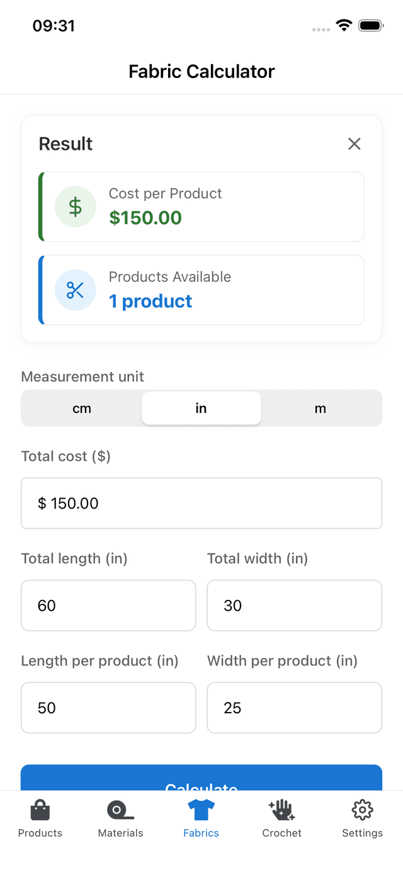The width and height of the screenshot is (403, 872).
Task: Tap the 'Width per product (in)' label
Action: tap(283, 661)
